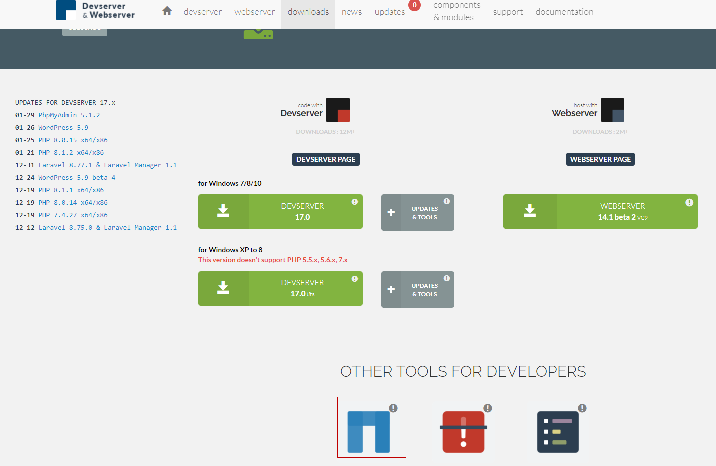Click the WEBSERVER PAGE button
The image size is (716, 466).
(600, 159)
